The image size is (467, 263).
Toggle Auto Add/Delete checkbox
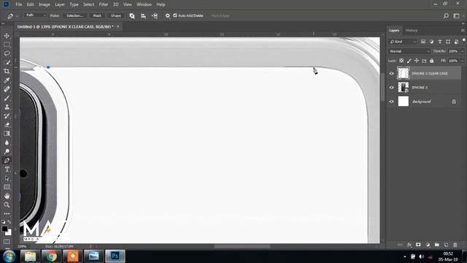175,15
